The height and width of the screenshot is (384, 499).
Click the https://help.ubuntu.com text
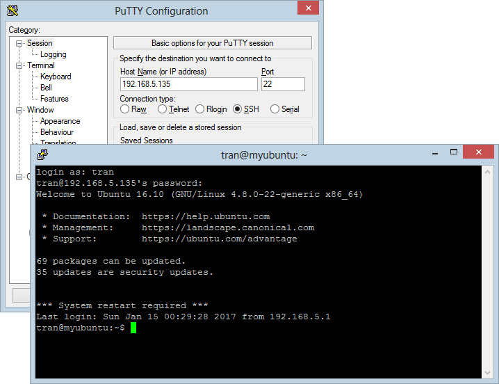click(206, 217)
